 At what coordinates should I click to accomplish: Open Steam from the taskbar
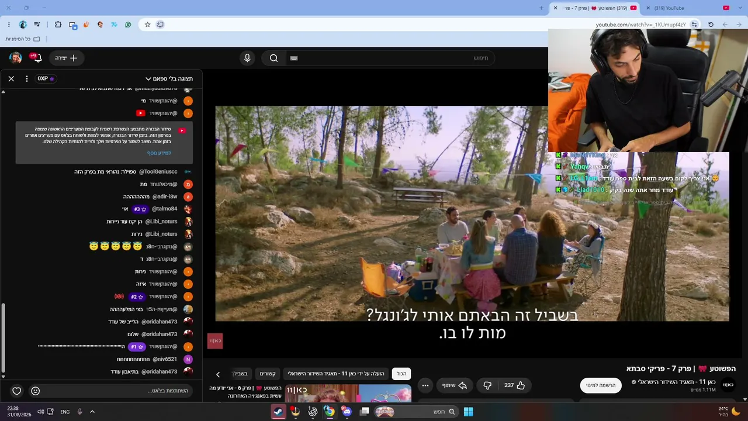click(279, 412)
